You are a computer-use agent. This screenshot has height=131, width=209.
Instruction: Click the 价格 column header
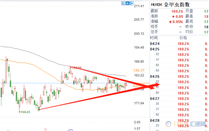(183, 38)
